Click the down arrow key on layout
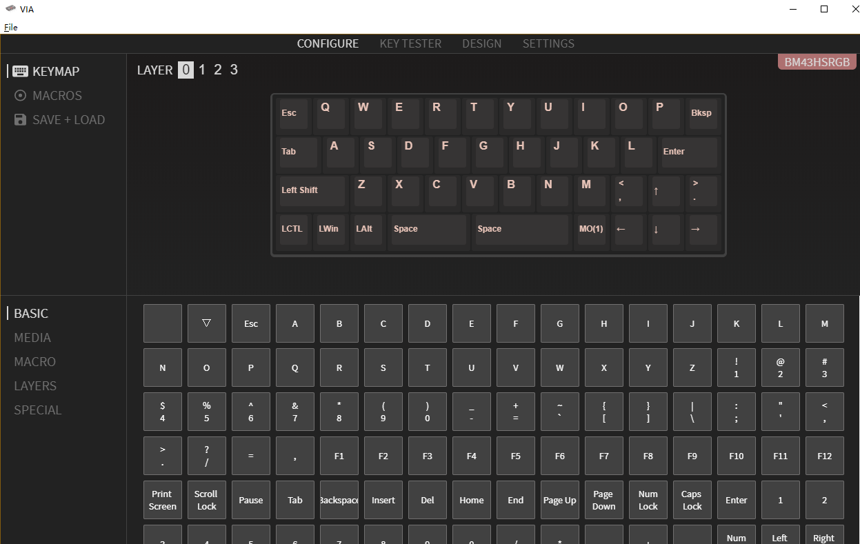860x544 pixels. point(666,230)
